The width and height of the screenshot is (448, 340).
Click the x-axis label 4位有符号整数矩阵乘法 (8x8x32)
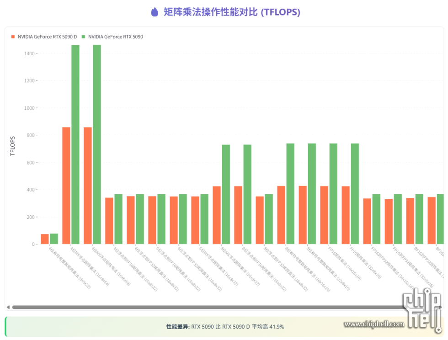point(69,268)
